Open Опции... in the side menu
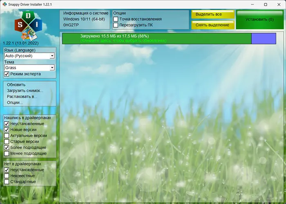The height and width of the screenshot is (204, 286). (x=15, y=102)
